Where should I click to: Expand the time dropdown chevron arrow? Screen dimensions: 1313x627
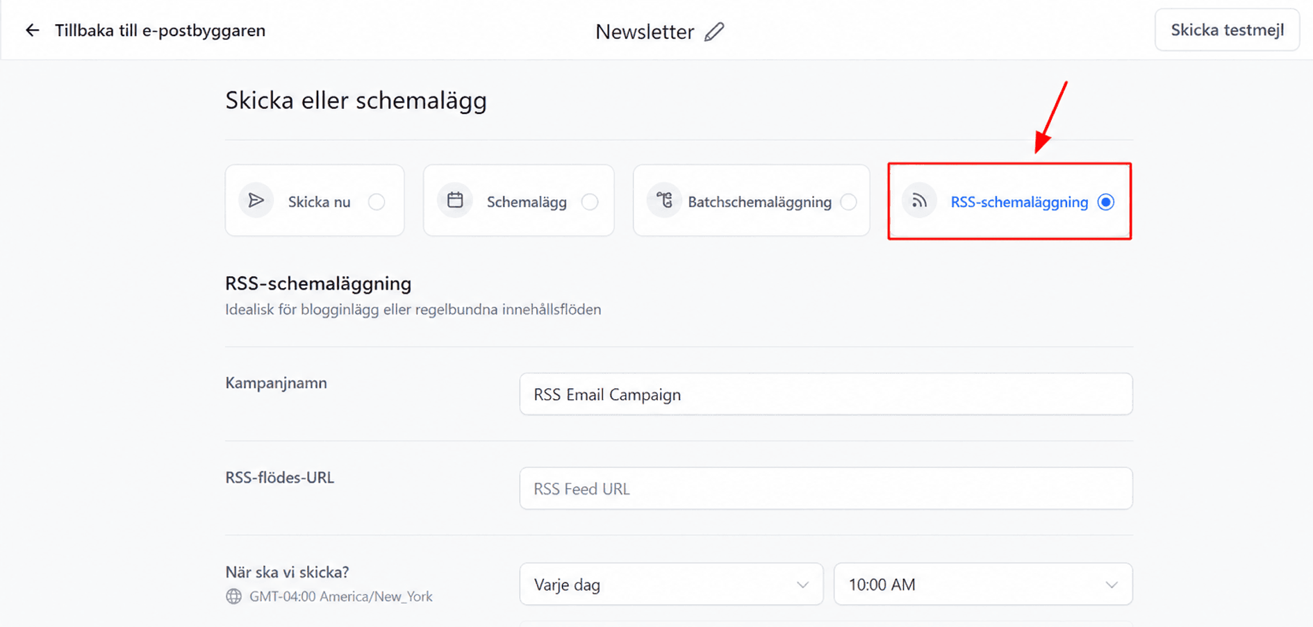1112,585
